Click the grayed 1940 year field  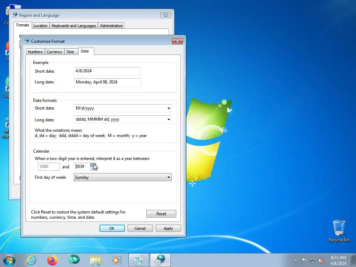pyautogui.click(x=49, y=167)
